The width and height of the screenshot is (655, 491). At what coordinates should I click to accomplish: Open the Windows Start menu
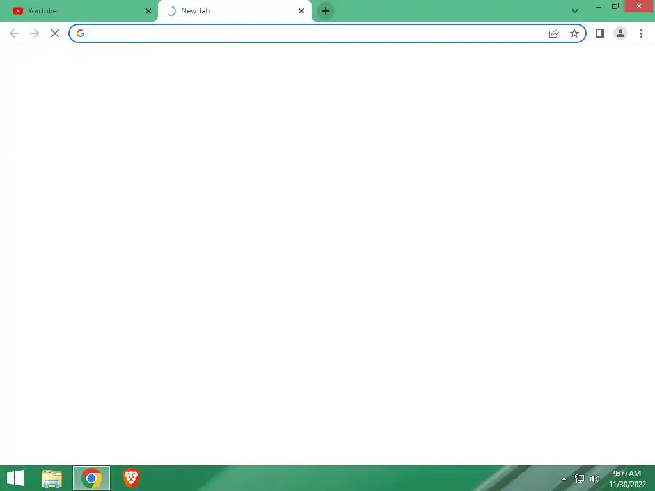(x=15, y=478)
